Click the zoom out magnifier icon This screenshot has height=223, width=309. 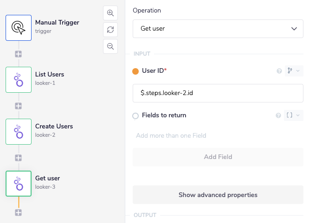click(110, 46)
